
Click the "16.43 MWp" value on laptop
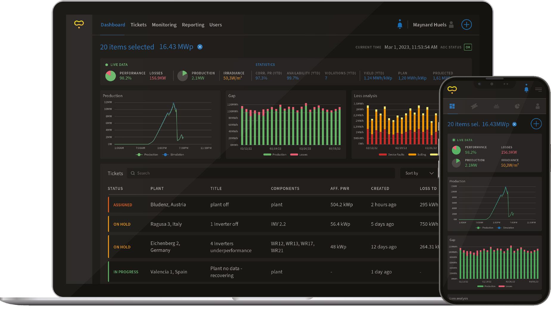176,47
